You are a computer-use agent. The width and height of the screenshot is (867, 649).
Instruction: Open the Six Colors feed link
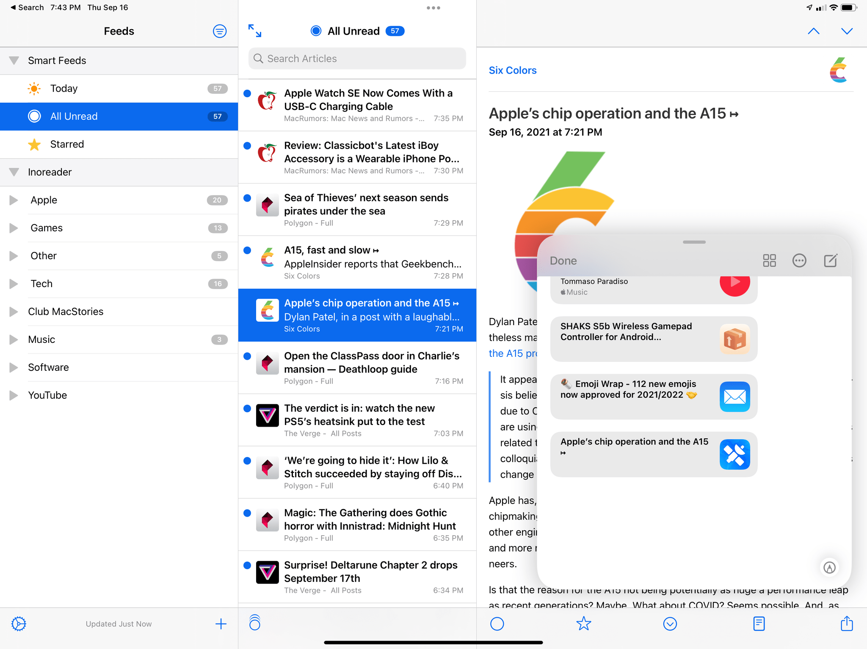[x=512, y=70]
